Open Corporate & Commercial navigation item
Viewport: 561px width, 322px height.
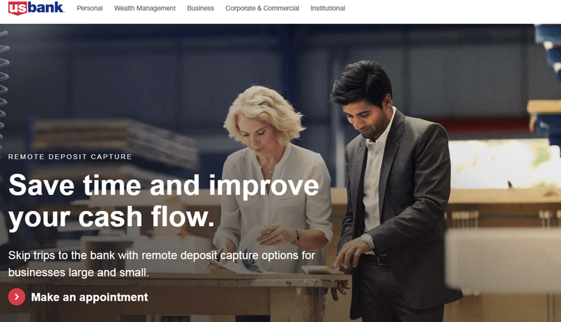(x=262, y=8)
